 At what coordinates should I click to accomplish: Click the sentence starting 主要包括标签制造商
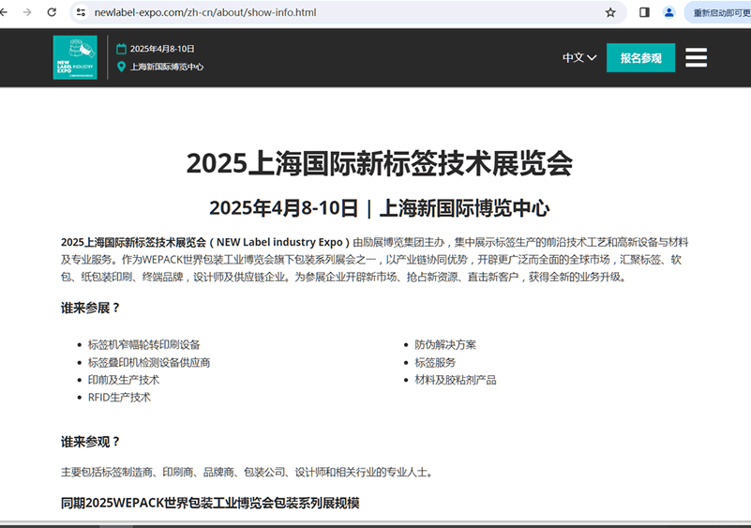click(248, 473)
